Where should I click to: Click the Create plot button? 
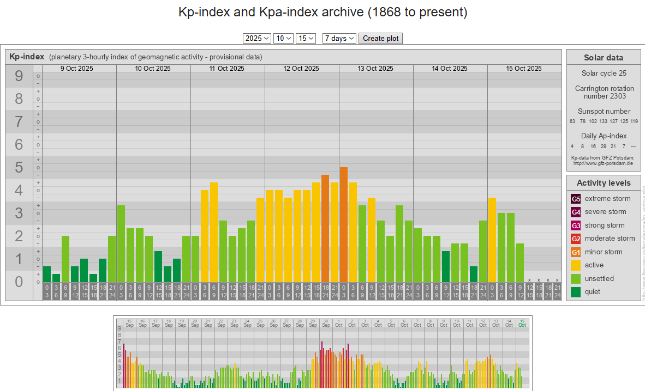pos(380,38)
